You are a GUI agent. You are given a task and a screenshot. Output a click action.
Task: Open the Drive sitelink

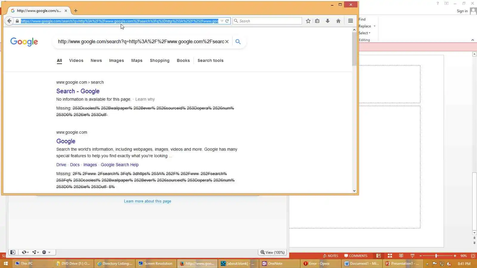point(61,165)
